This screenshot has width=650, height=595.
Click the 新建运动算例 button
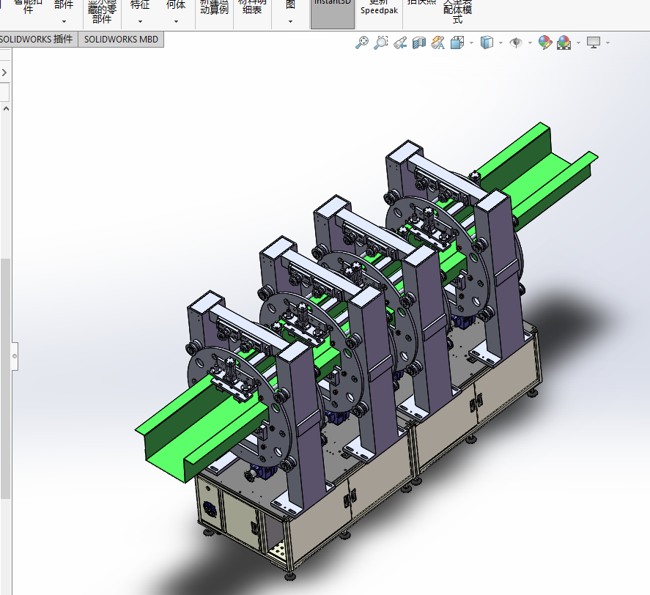coord(214,7)
